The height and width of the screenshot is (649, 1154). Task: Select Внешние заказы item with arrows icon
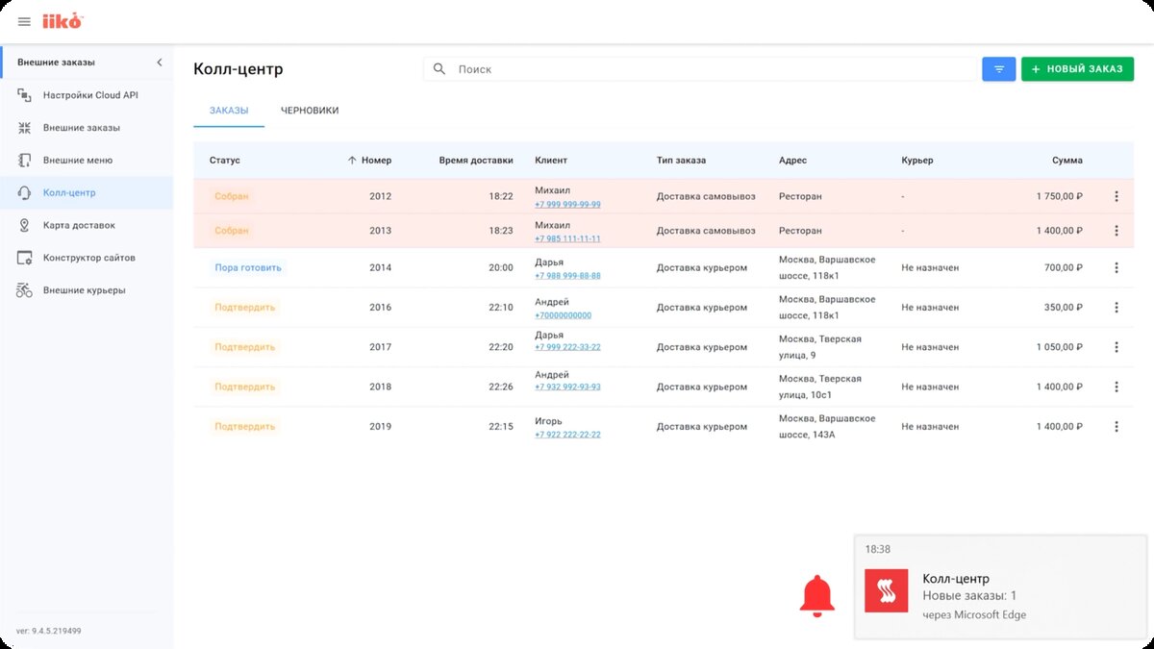point(24,128)
